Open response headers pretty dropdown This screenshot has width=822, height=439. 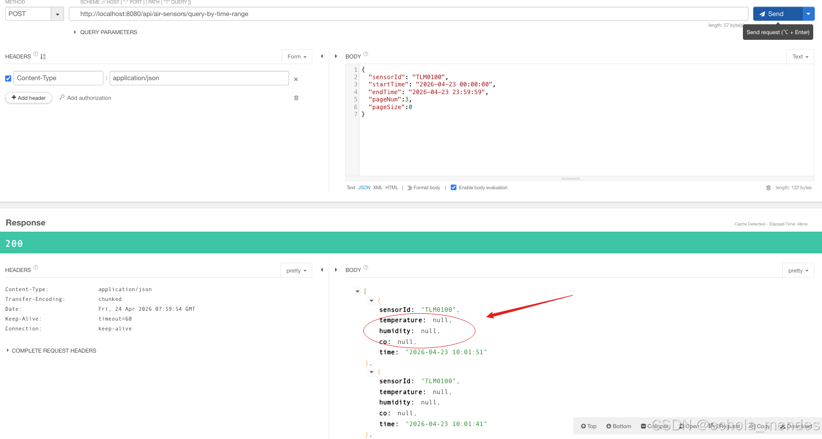(296, 270)
